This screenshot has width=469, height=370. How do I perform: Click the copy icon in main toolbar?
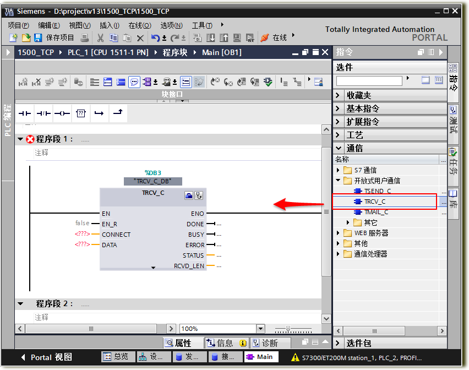coord(113,38)
